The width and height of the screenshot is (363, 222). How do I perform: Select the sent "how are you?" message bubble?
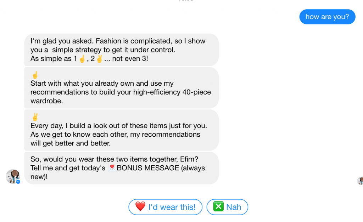click(327, 17)
